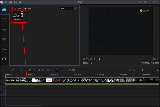Expand the 所有 (All) media filter dropdown
The image size is (160, 107).
[x=66, y=8]
